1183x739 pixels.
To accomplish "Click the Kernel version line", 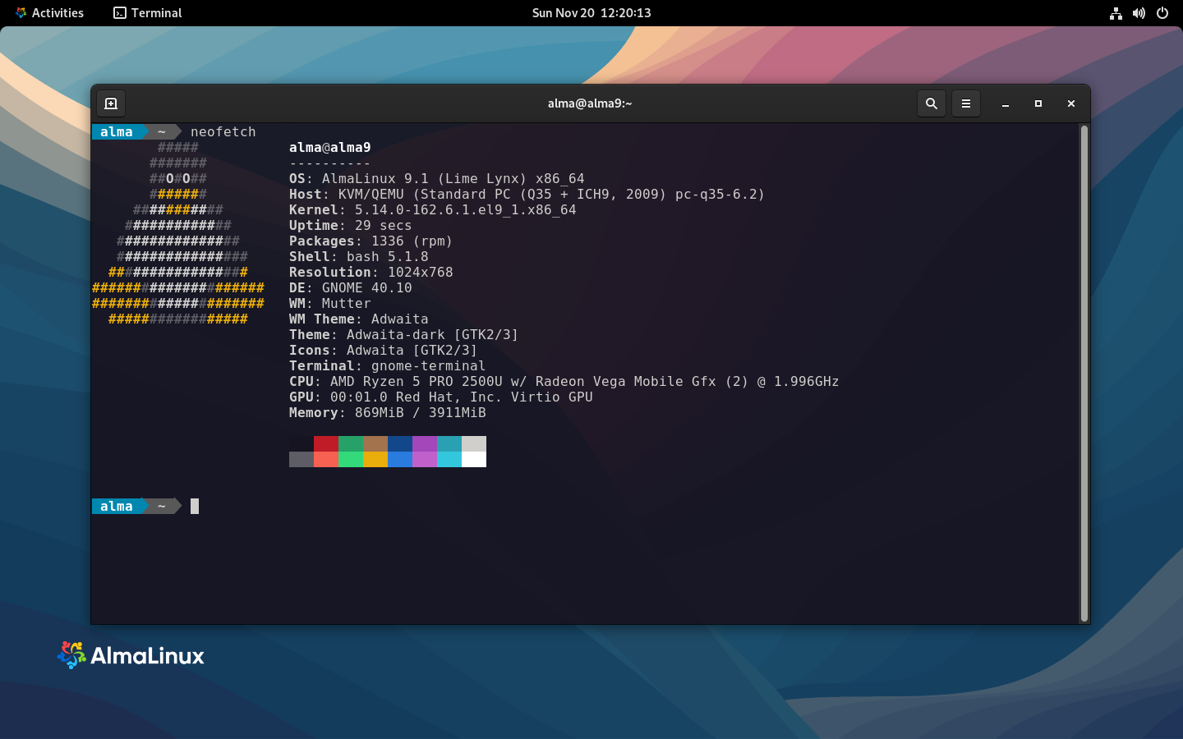I will pos(433,210).
